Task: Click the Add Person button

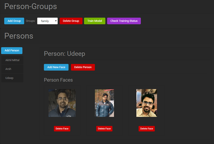Action: point(12,50)
